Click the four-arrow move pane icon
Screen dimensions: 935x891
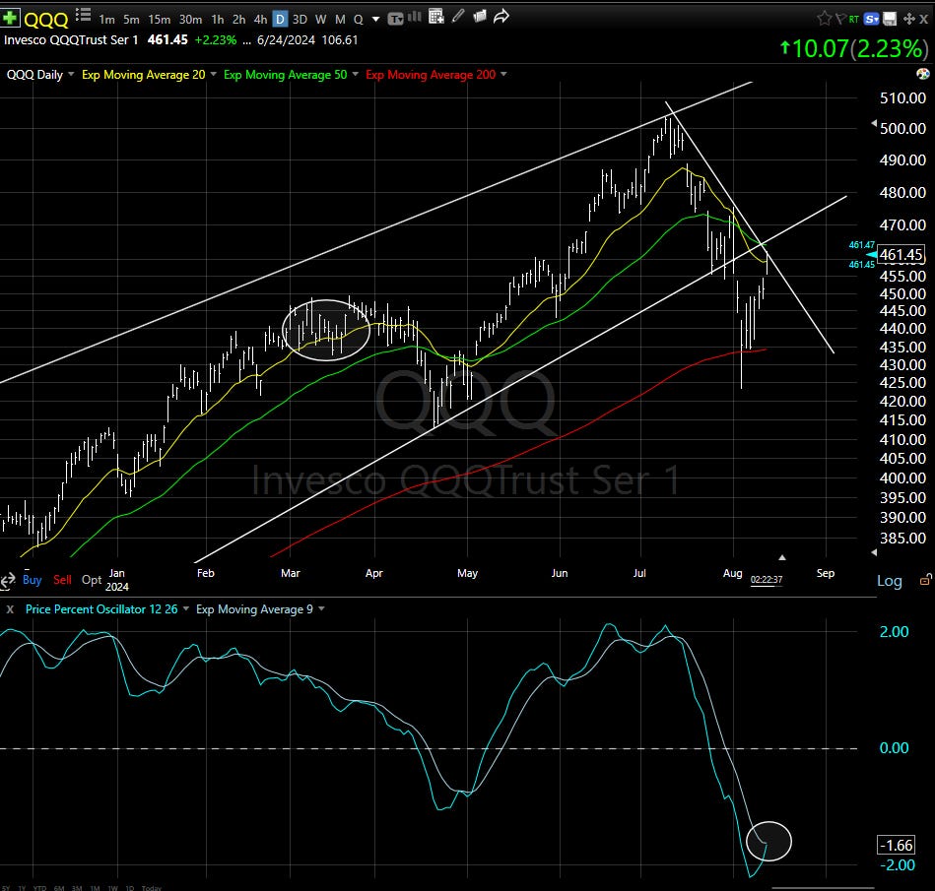(x=909, y=19)
